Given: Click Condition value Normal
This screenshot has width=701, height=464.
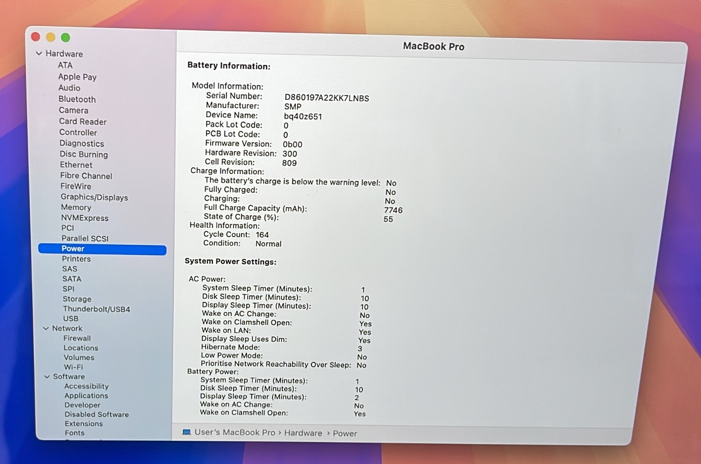Looking at the screenshot, I should coord(269,244).
